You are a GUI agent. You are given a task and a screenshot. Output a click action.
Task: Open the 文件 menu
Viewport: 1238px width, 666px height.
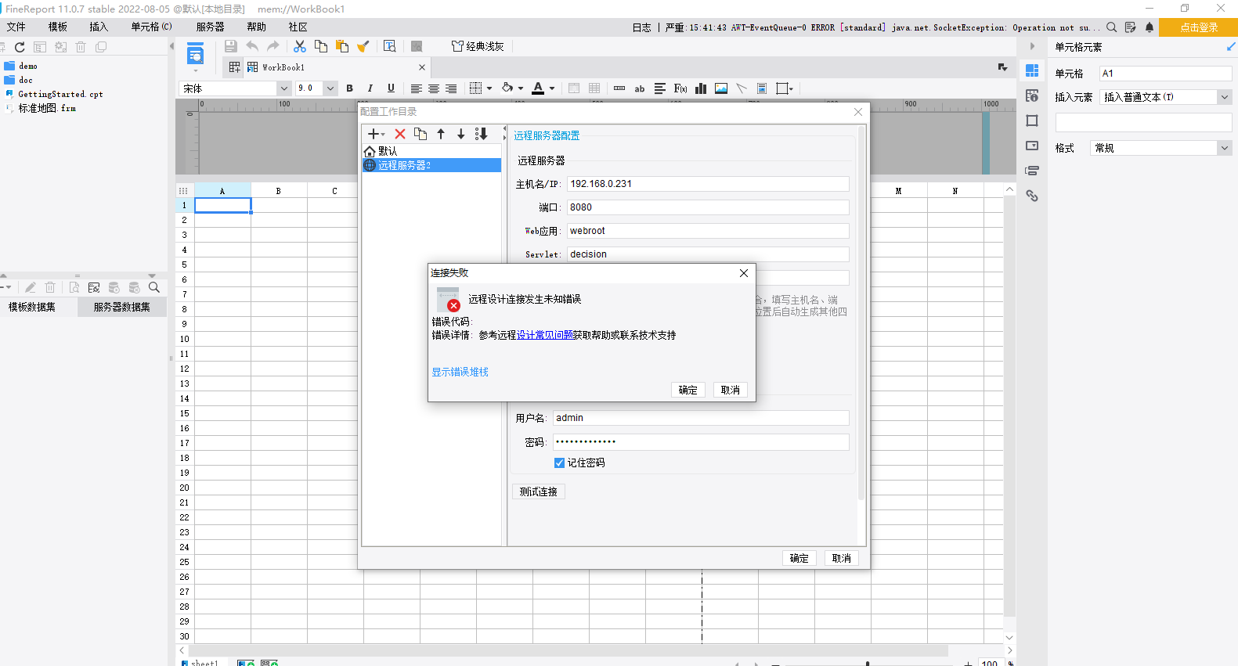click(x=16, y=27)
